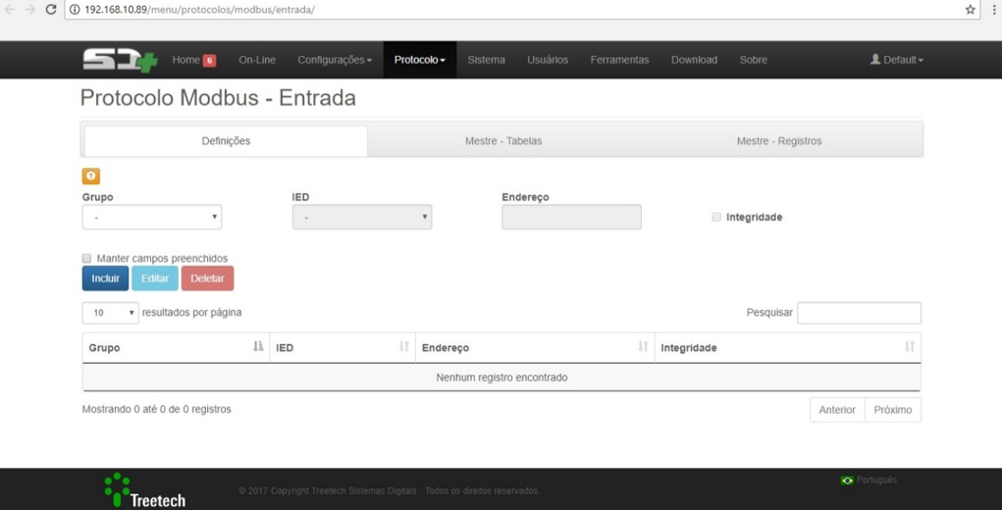Click the 'Protocolo Modbus - Entrada' heading
This screenshot has height=510, width=1002.
pyautogui.click(x=218, y=98)
